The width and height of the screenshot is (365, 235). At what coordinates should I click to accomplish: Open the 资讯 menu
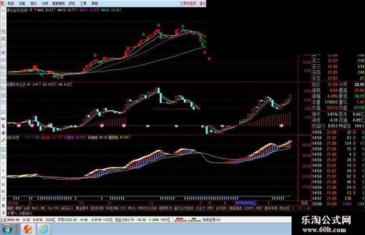72,3
